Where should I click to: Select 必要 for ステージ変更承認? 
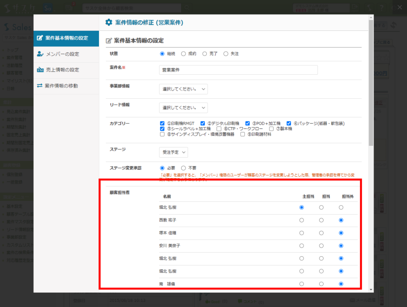click(162, 168)
